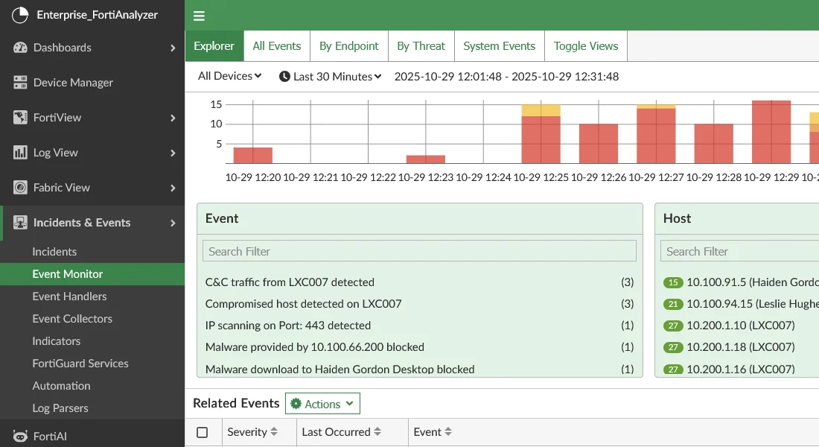Click the green 21 count badge
Image resolution: width=819 pixels, height=447 pixels.
click(x=673, y=304)
